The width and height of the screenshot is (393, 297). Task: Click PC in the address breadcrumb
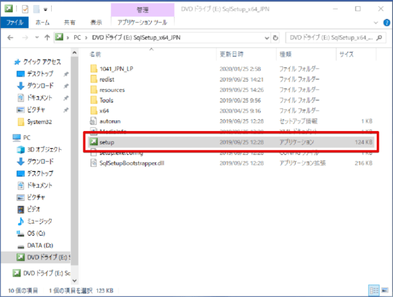point(77,38)
